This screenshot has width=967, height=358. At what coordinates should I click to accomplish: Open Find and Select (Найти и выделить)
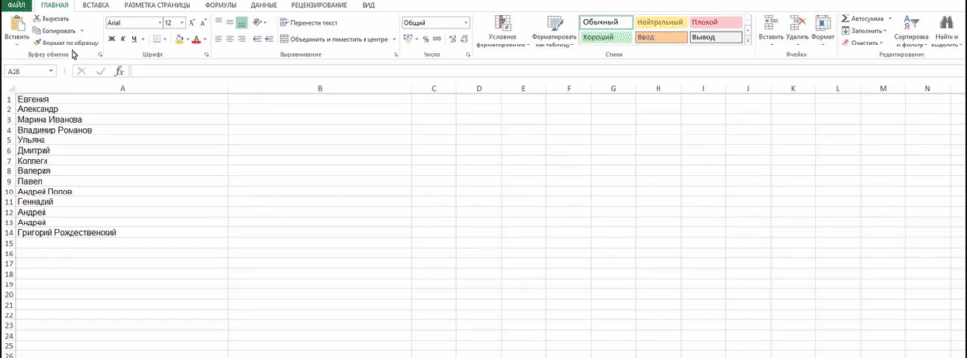[x=947, y=32]
